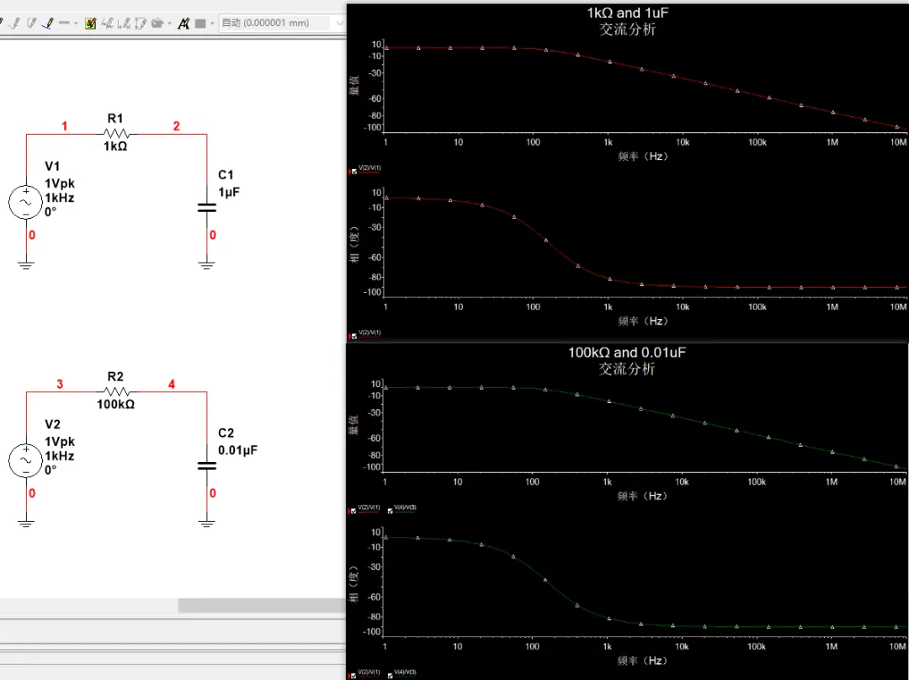
Task: Select the V1 AC voltage source symbol
Action: (25, 202)
